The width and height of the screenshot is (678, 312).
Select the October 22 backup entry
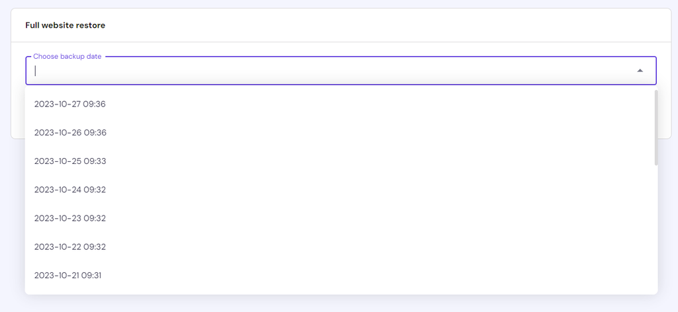pos(341,247)
